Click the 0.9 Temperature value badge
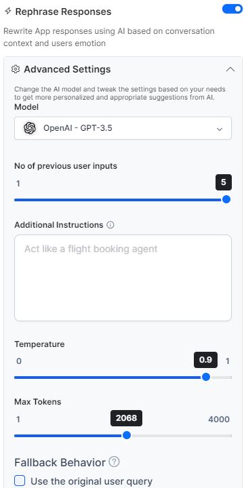The height and width of the screenshot is (488, 244). (205, 360)
